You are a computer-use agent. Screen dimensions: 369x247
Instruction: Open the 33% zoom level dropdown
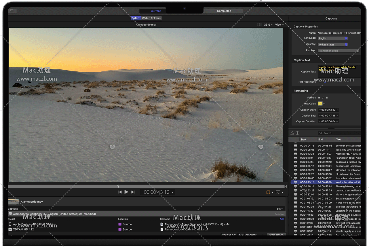coord(268,25)
